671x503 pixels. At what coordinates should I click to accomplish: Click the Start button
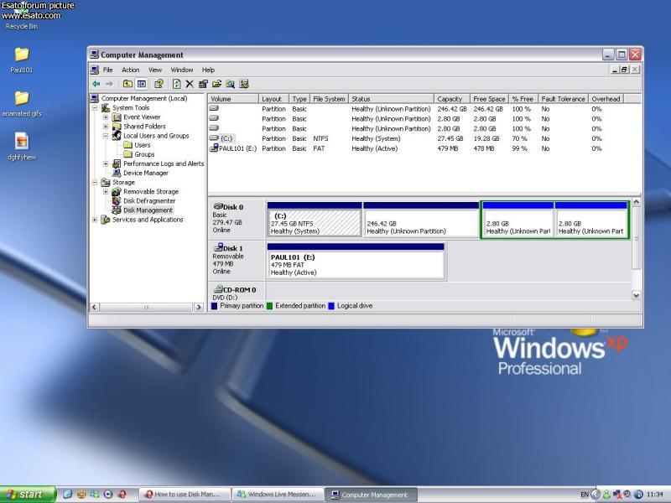[28, 495]
